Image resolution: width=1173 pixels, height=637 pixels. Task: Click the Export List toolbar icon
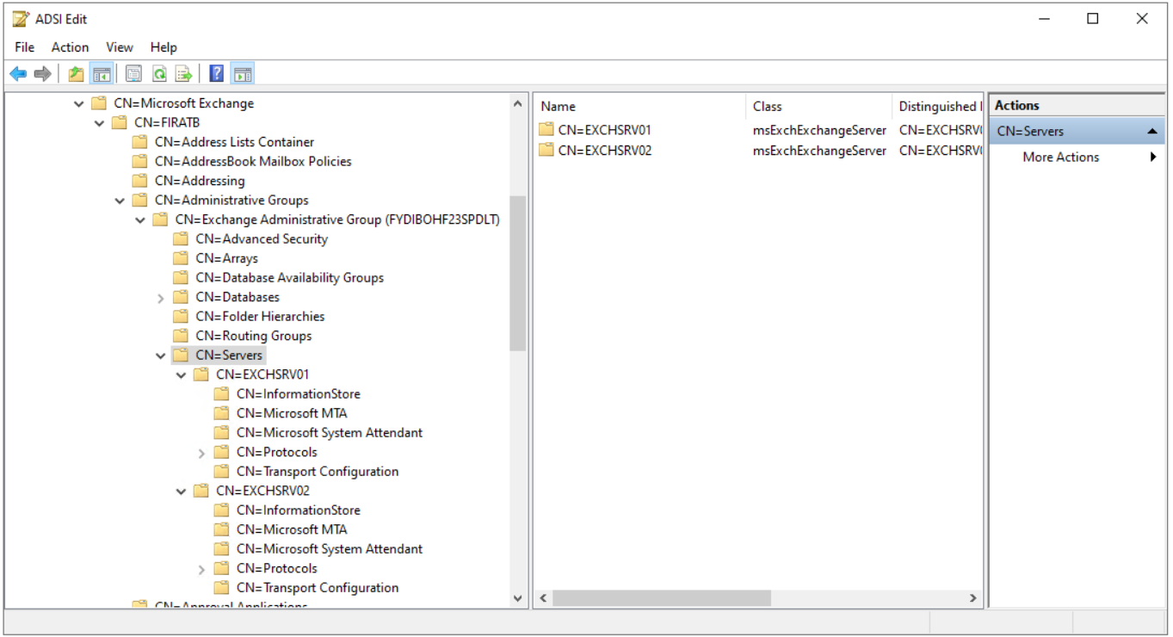click(x=183, y=74)
